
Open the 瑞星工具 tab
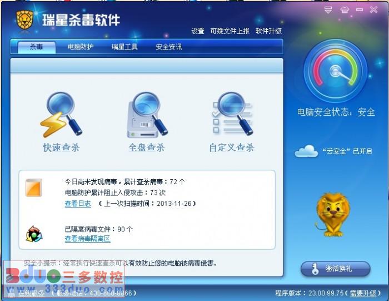coord(124,47)
